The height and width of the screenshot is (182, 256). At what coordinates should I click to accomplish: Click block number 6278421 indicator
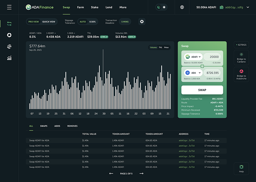click(x=241, y=45)
